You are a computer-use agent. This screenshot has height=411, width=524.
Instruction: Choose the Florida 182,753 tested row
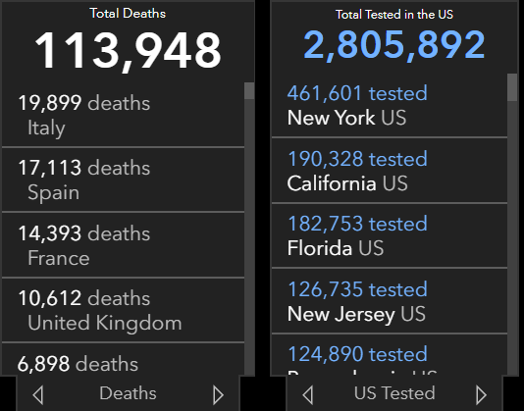tap(390, 235)
